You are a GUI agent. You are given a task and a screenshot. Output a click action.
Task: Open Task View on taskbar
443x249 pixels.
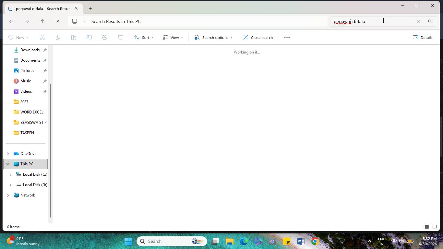coord(215,241)
